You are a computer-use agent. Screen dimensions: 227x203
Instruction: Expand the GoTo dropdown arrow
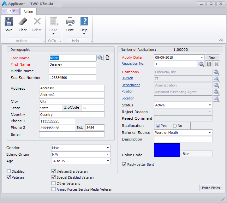[x=53, y=34]
